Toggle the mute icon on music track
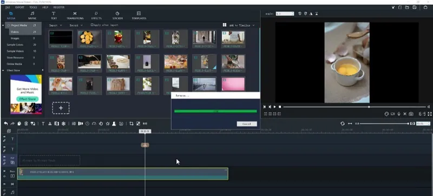The width and height of the screenshot is (433, 196). point(4,191)
